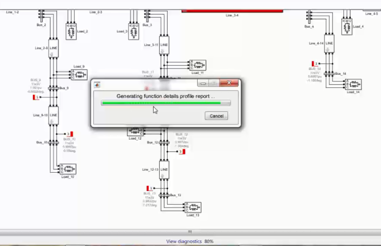This screenshot has height=246, width=381.
Task: Select the Load_11 block
Action: point(197,65)
